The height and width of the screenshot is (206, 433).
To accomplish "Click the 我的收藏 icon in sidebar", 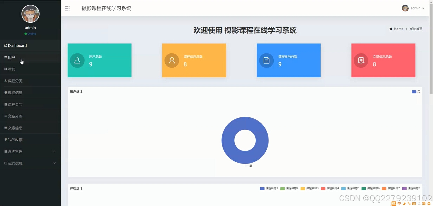I will 5,140.
